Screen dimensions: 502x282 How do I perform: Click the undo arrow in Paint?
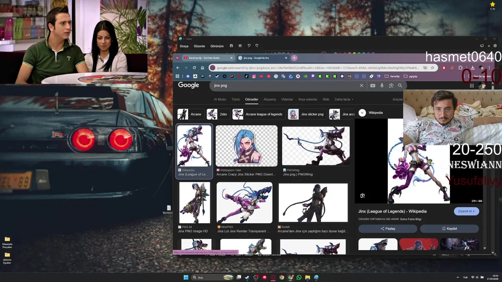click(249, 46)
